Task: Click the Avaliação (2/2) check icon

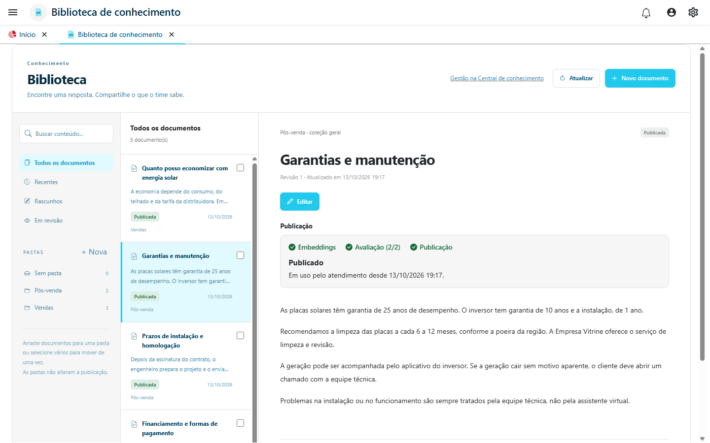Action: tap(349, 247)
